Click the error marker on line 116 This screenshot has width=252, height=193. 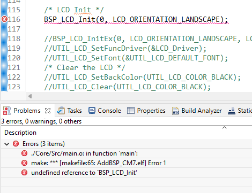4,19
